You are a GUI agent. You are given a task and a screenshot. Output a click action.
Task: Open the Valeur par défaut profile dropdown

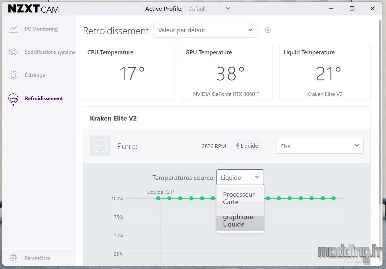point(205,30)
